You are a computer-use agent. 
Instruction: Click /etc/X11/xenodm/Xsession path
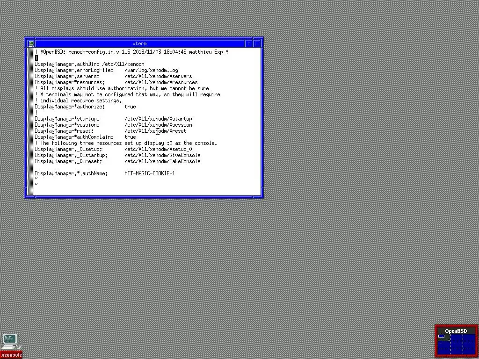[158, 125]
